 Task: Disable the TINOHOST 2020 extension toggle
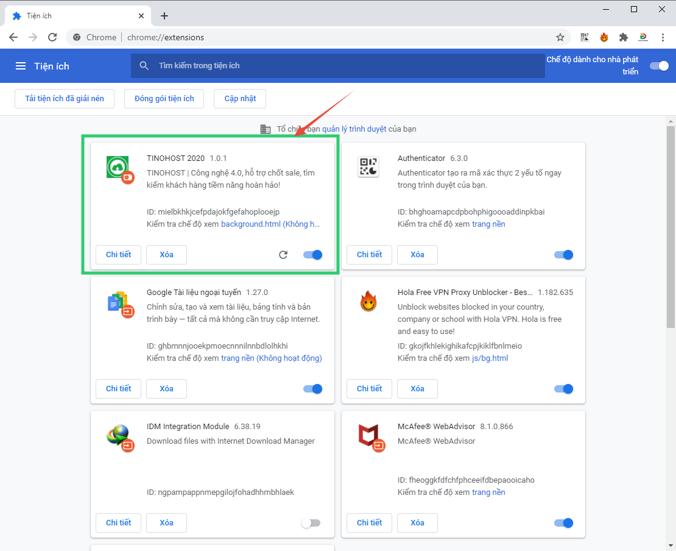[313, 255]
